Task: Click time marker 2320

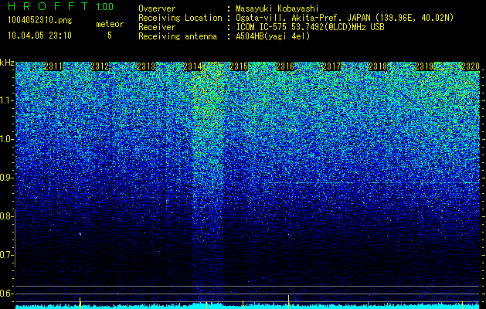Action: coord(471,66)
